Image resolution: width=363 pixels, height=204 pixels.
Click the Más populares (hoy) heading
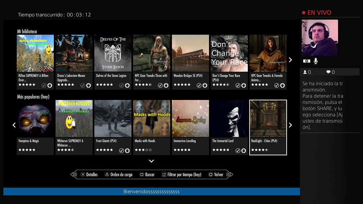click(x=33, y=97)
